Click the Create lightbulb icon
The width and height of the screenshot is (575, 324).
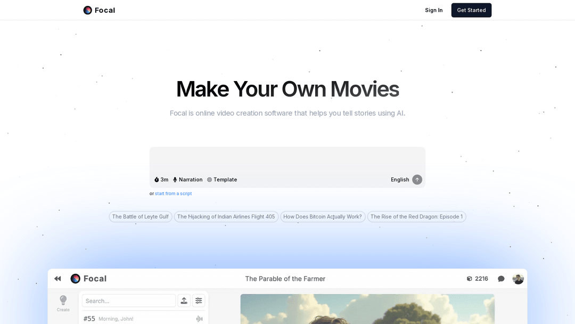(x=63, y=303)
